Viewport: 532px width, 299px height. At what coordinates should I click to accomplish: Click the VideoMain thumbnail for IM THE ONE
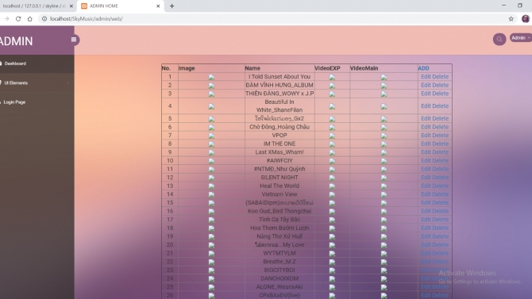point(384,144)
